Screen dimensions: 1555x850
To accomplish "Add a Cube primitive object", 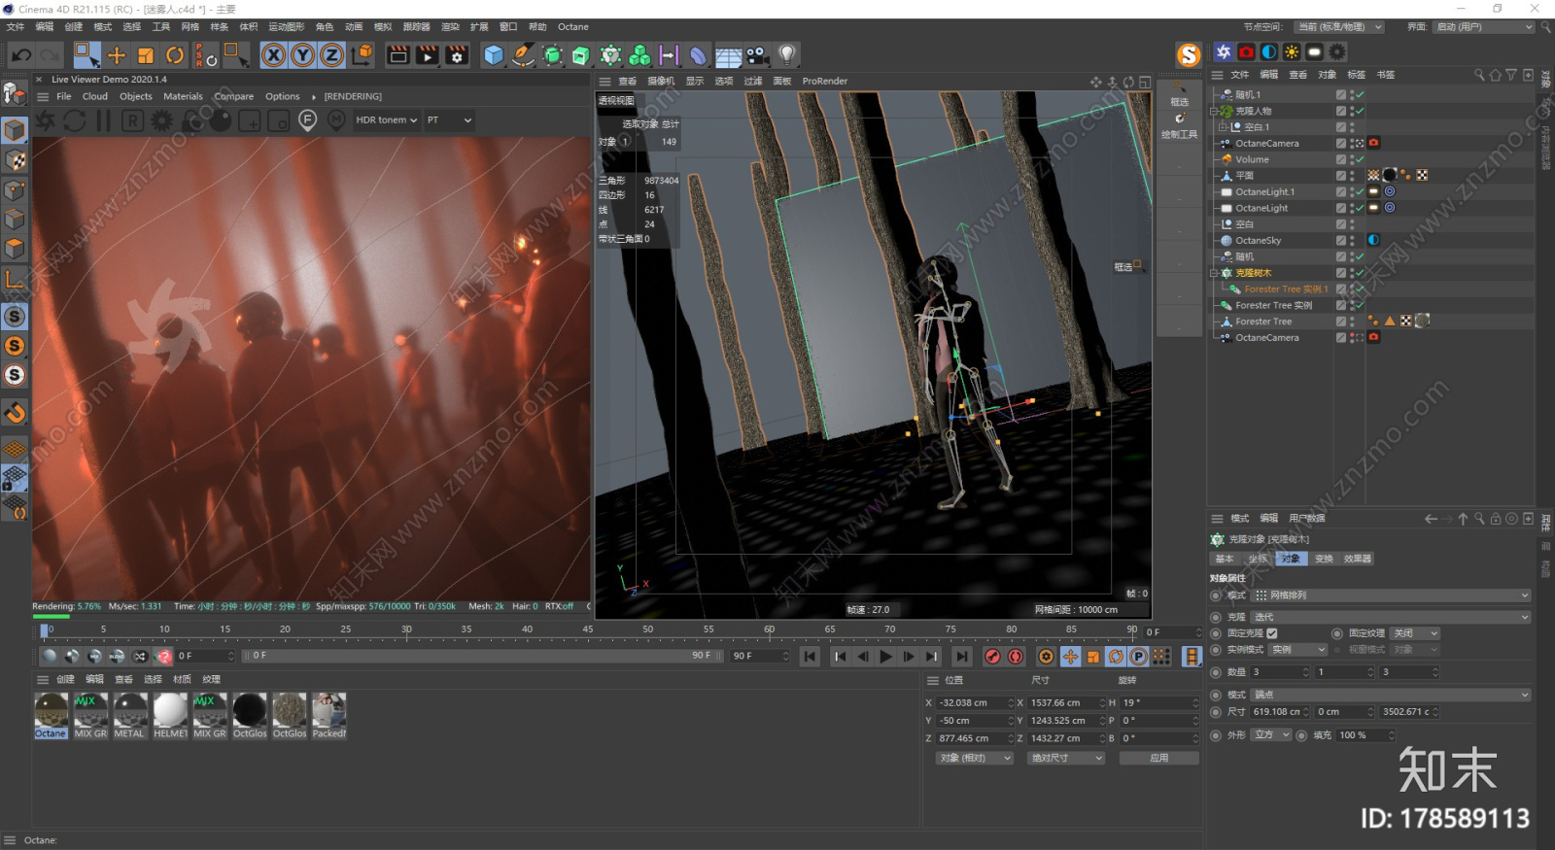I will tap(494, 55).
